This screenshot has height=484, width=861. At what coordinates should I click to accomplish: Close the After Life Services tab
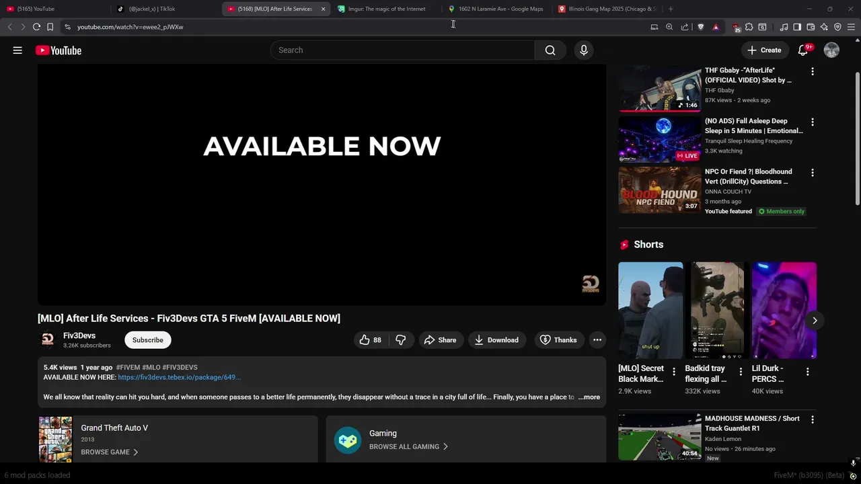tap(323, 9)
